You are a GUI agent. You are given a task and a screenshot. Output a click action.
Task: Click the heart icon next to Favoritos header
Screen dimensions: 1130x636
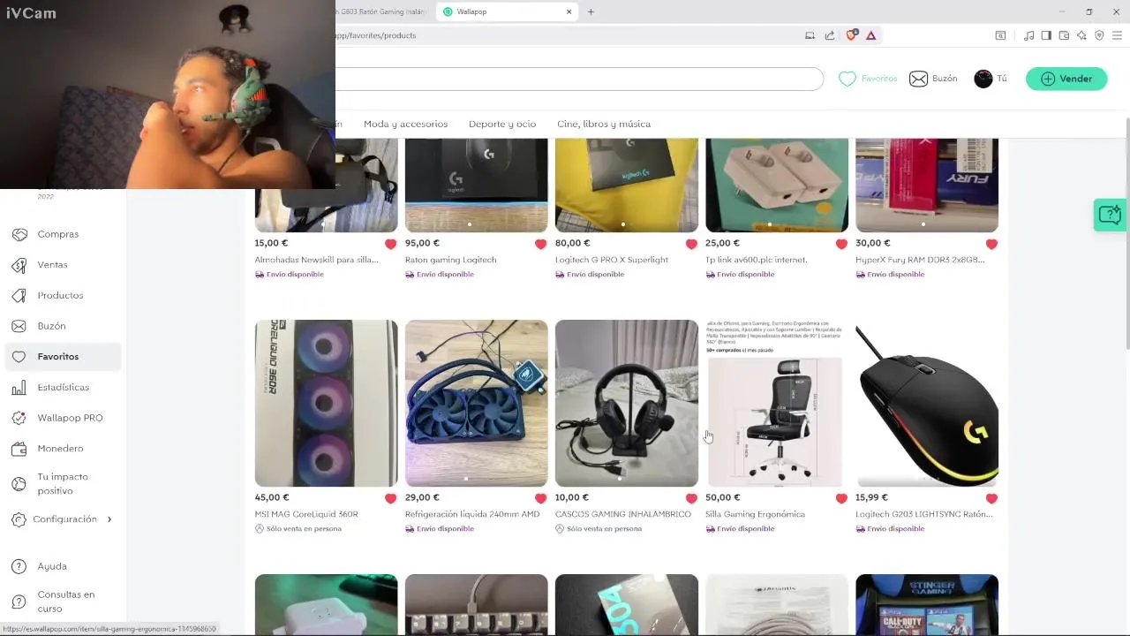pyautogui.click(x=847, y=79)
